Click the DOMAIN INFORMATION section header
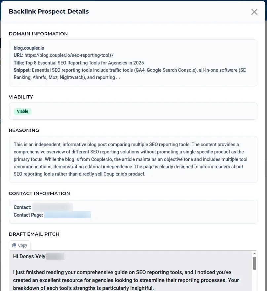The width and height of the screenshot is (267, 291). click(x=38, y=34)
